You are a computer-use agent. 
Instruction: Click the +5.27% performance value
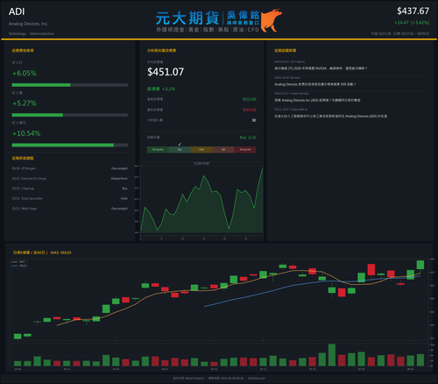[25, 103]
